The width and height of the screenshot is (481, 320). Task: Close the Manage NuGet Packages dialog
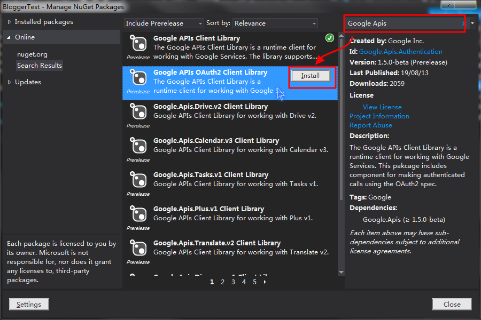click(x=452, y=305)
